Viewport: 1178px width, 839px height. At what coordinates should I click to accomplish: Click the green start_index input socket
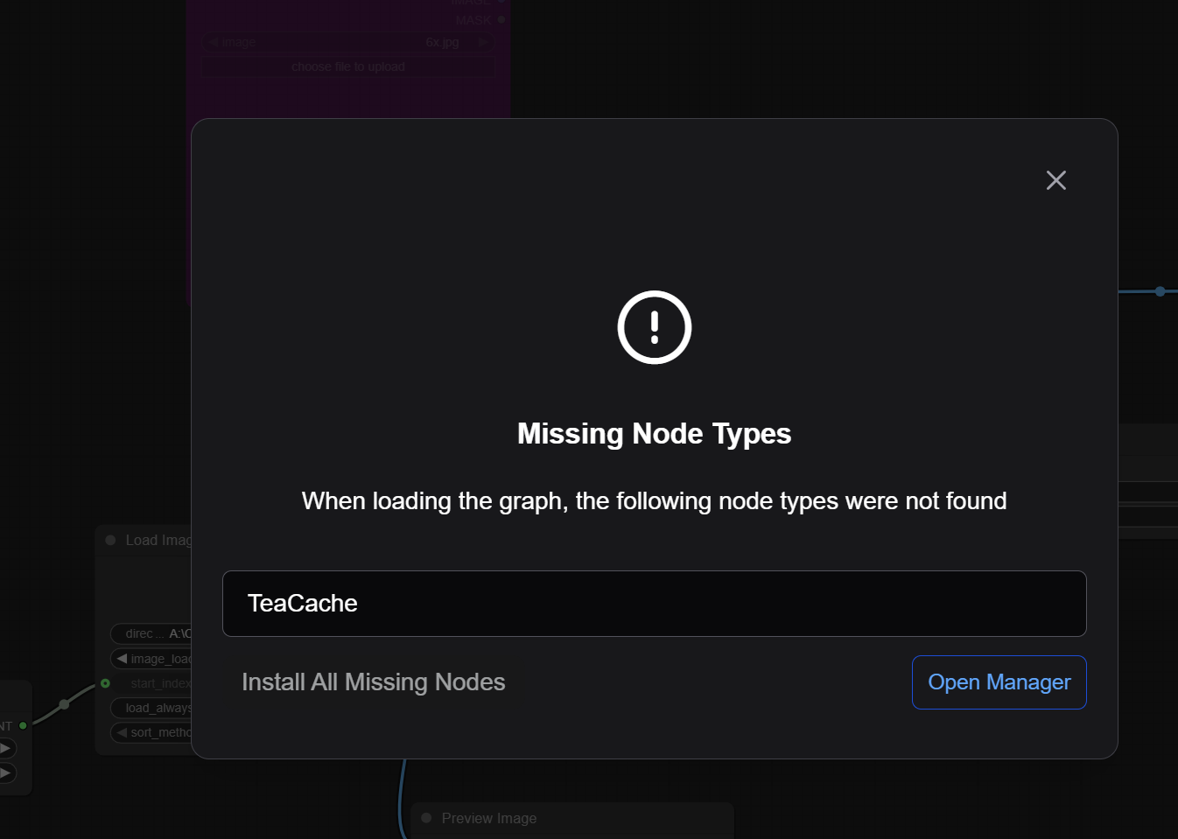tap(105, 683)
